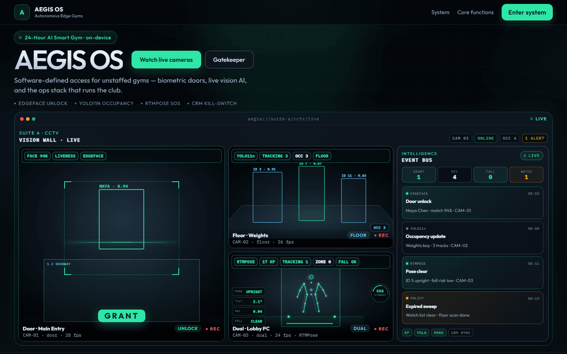The width and height of the screenshot is (567, 354).
Task: Click the TRACKING 1 tag
Action: click(x=295, y=262)
